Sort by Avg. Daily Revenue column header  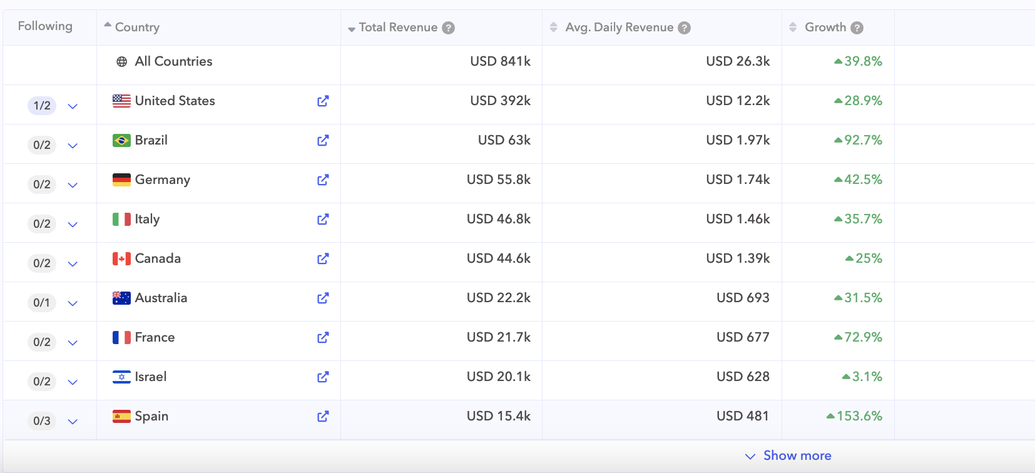[x=619, y=28]
